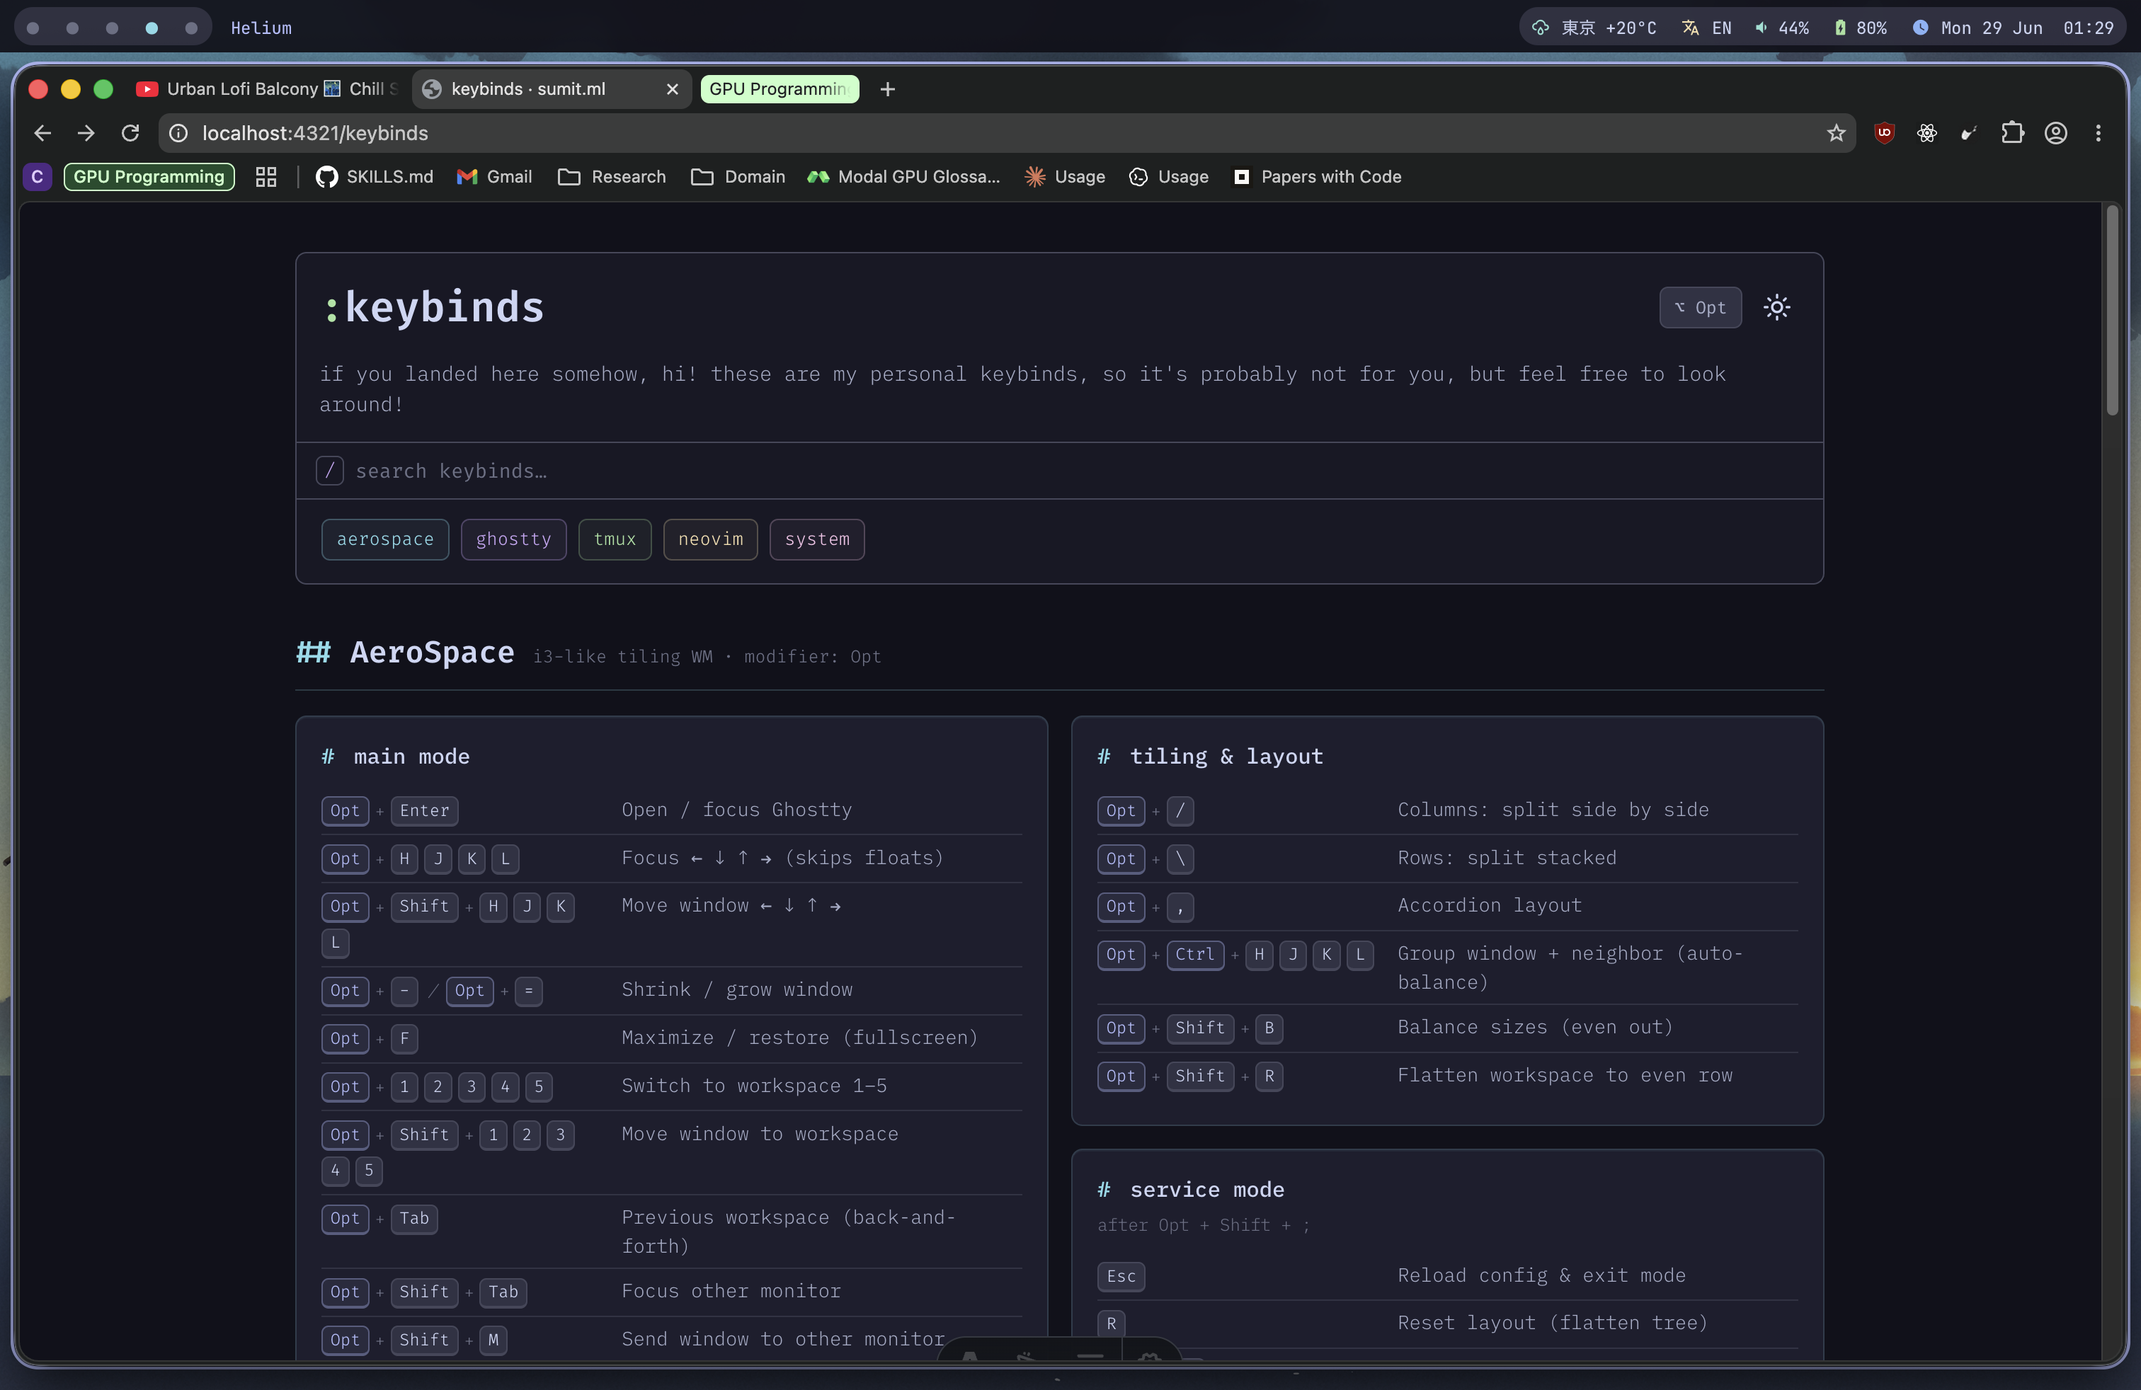The image size is (2141, 1390).
Task: Click the Switch to workspace 1–5 description
Action: [755, 1086]
